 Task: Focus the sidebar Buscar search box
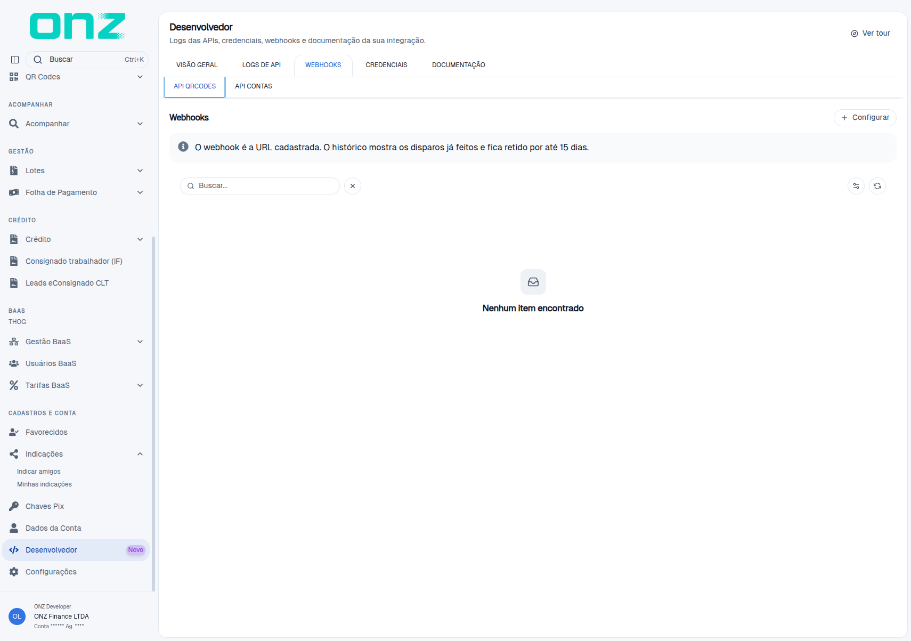click(87, 60)
